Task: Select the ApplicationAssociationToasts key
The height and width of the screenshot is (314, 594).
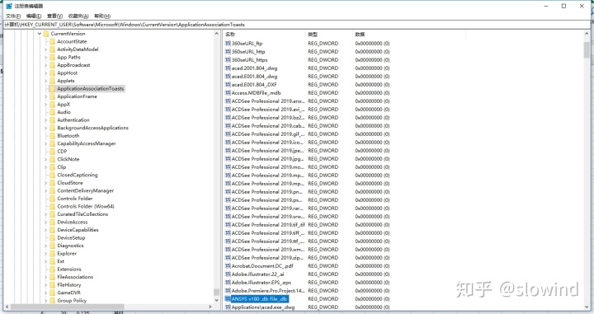Action: point(91,88)
